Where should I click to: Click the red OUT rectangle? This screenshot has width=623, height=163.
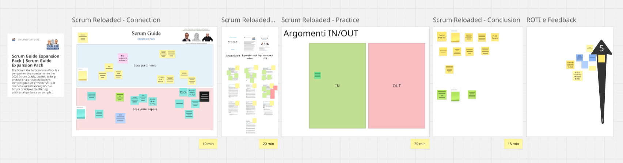[396, 86]
